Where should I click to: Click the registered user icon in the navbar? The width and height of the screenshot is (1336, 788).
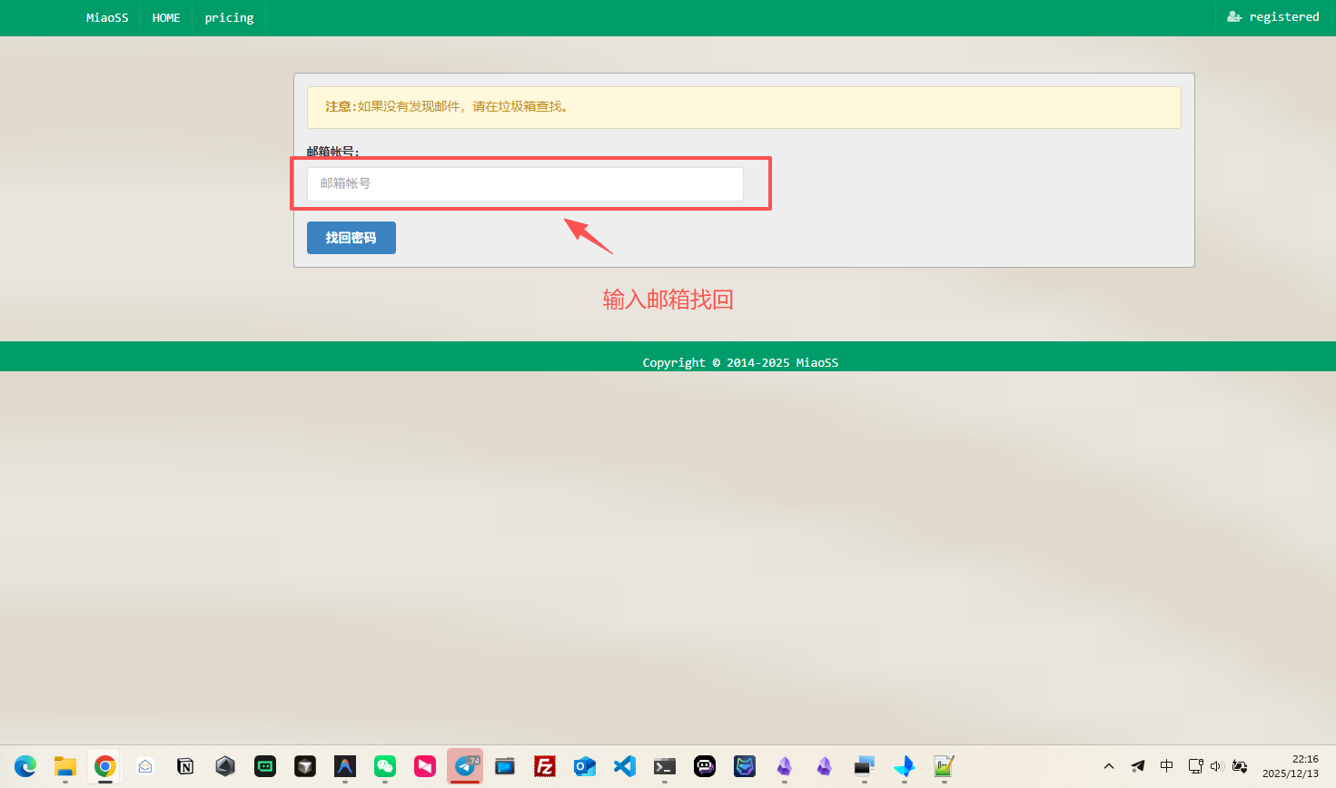coord(1234,17)
